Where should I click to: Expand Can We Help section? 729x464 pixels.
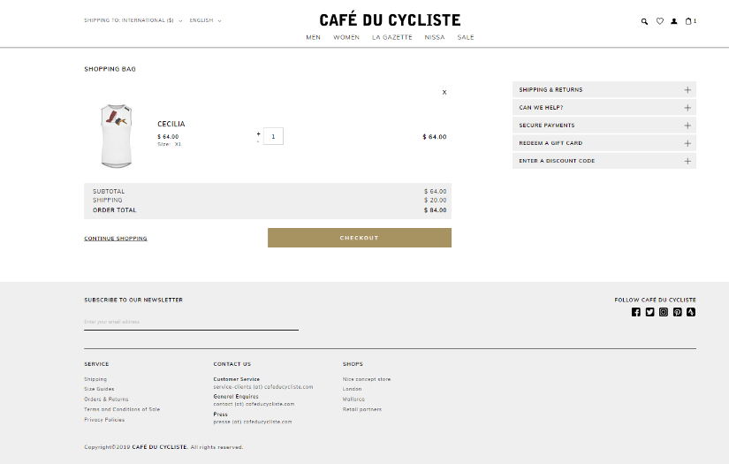tap(604, 108)
